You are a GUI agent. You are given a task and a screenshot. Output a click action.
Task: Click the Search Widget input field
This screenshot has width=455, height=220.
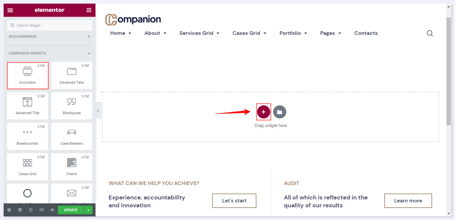[x=49, y=25]
